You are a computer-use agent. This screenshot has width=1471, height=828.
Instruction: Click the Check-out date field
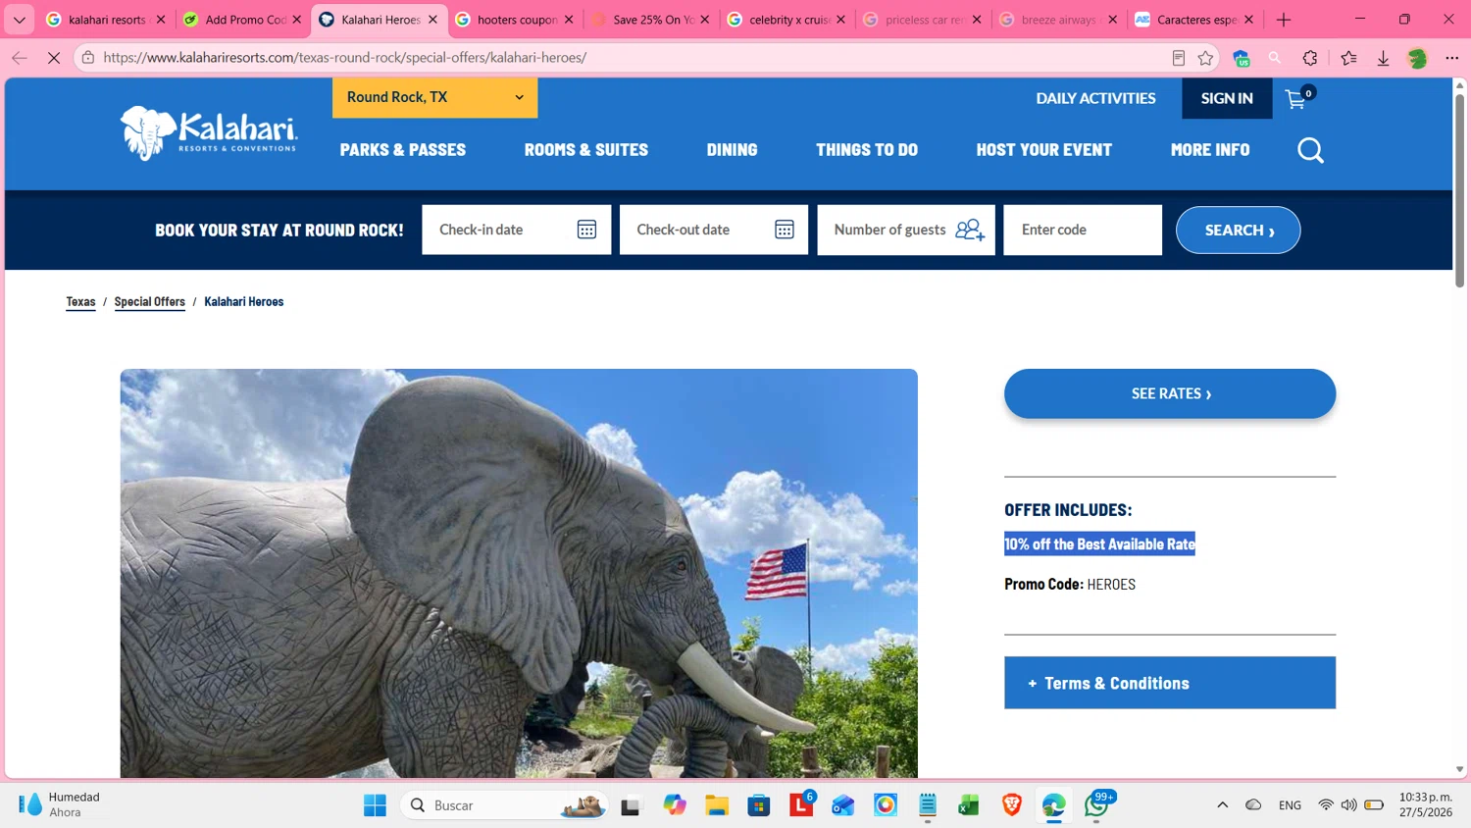click(x=714, y=230)
